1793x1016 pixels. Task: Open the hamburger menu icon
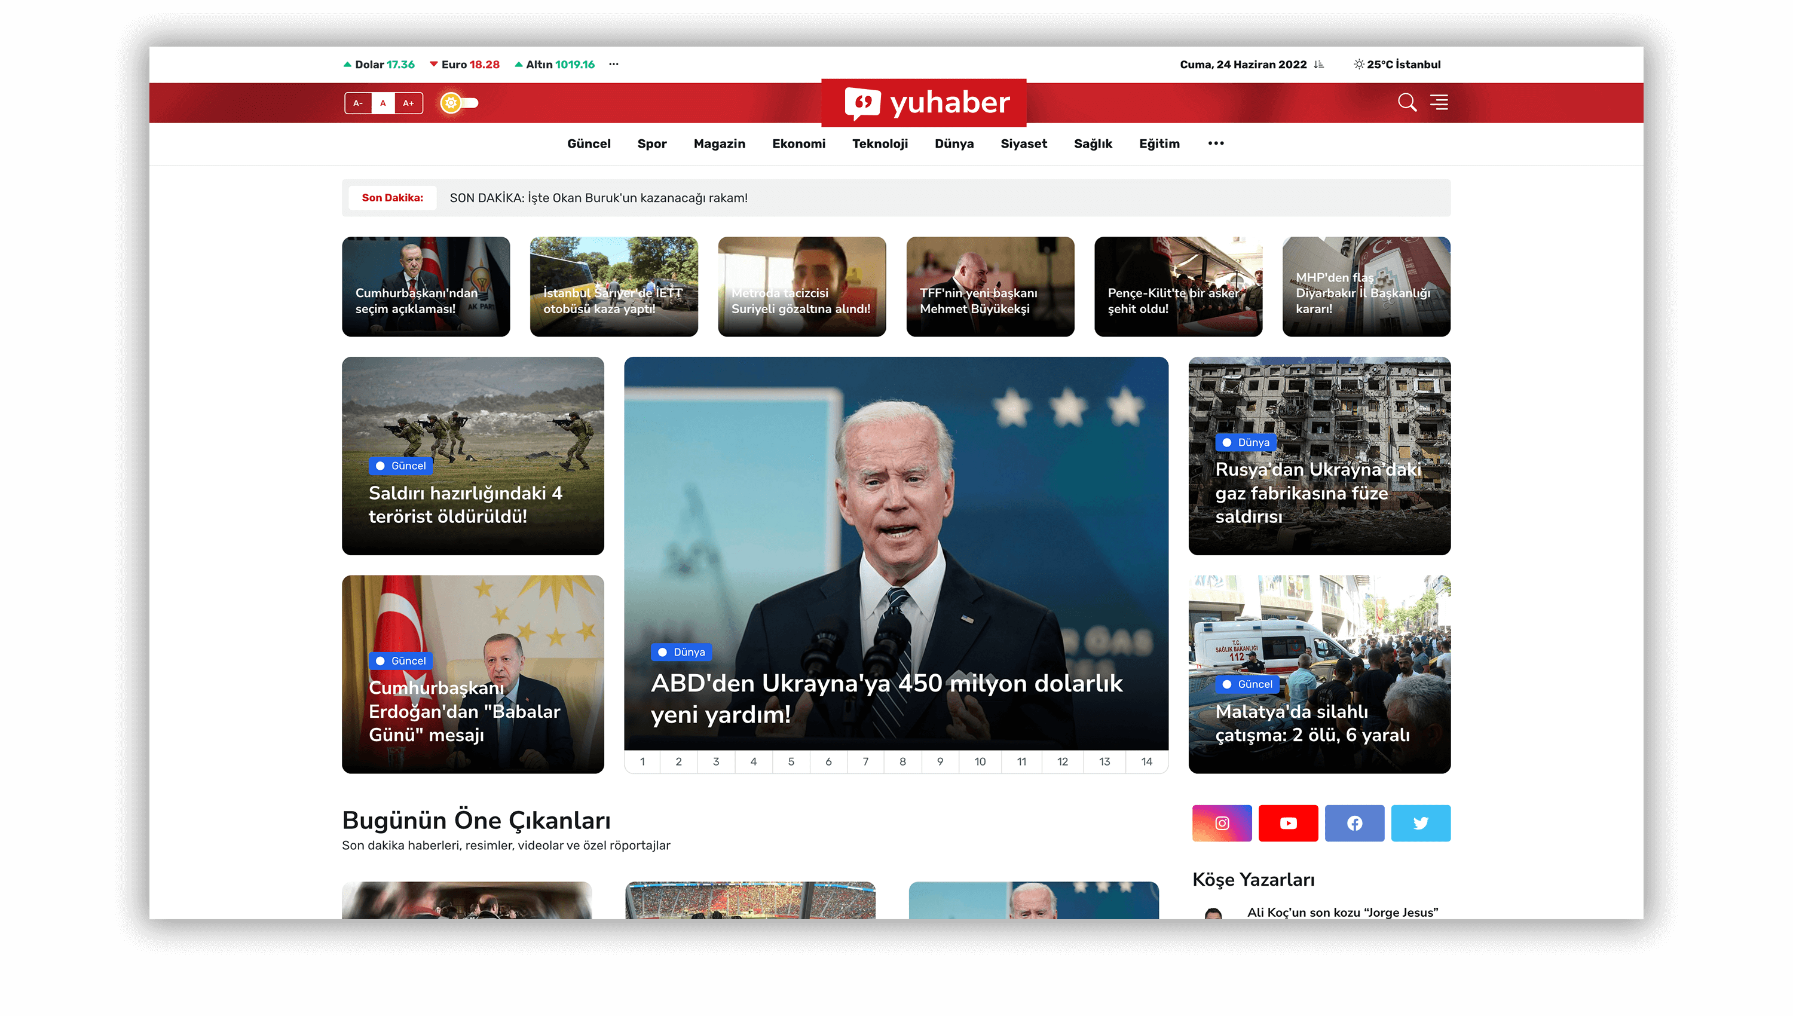tap(1439, 103)
